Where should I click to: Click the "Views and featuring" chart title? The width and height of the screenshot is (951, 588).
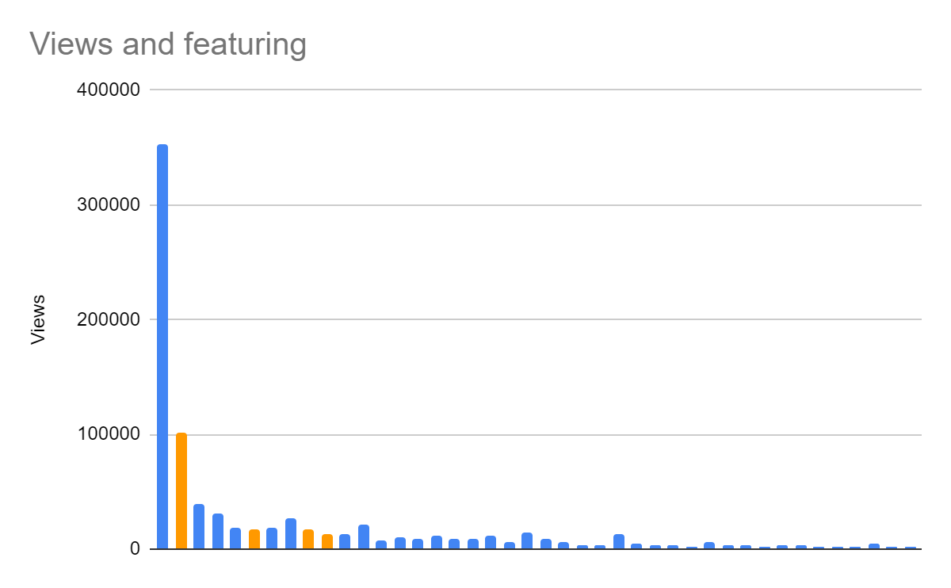coord(168,45)
